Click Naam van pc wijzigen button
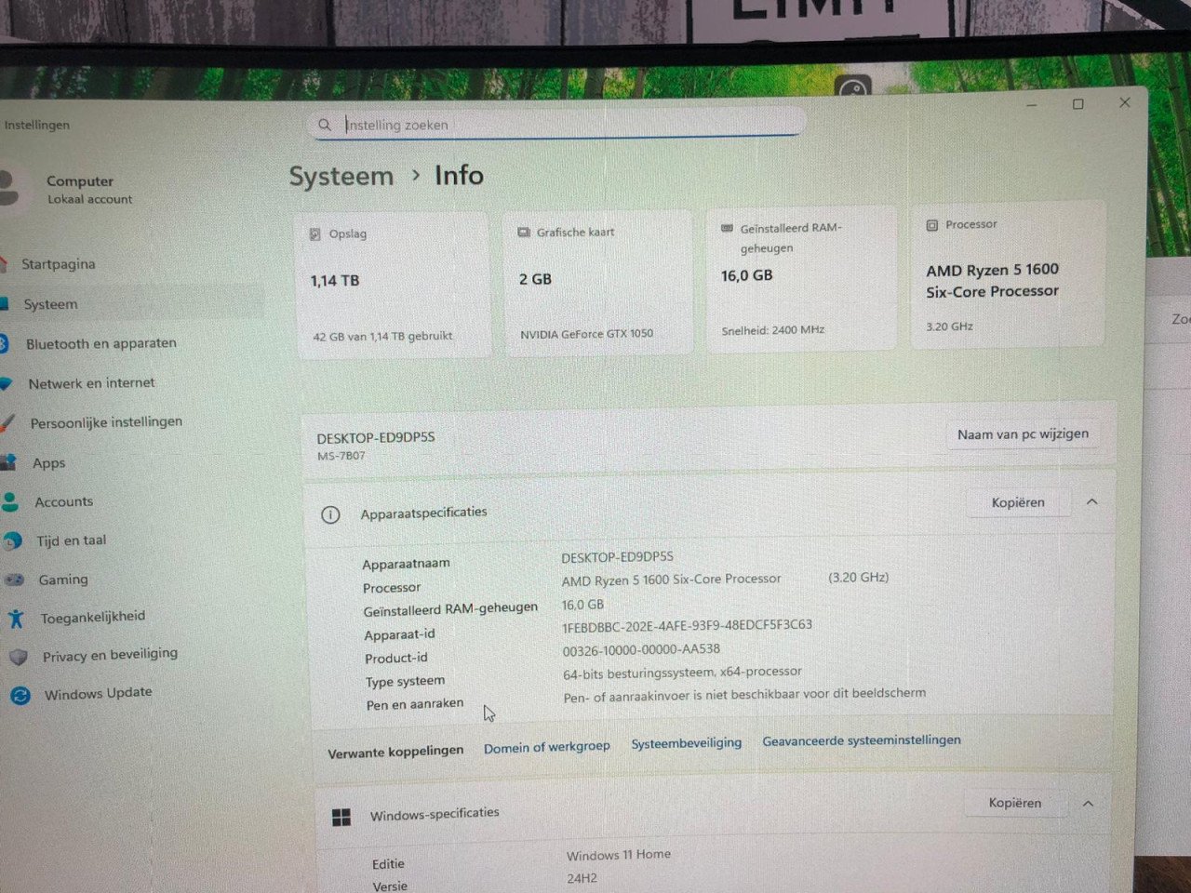 (x=1023, y=434)
